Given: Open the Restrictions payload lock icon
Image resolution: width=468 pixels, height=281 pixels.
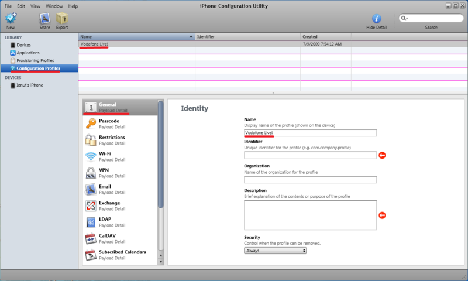Looking at the screenshot, I should 91,140.
